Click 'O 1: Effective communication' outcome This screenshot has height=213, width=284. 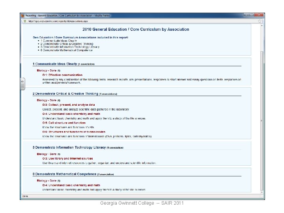[62, 75]
